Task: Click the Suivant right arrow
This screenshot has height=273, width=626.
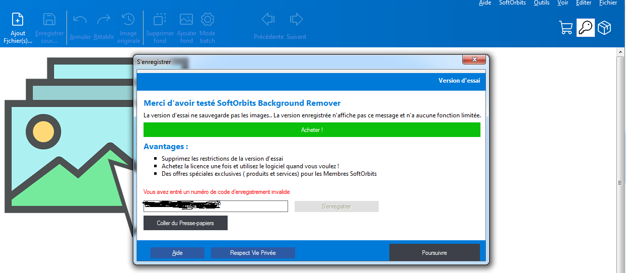Action: [296, 20]
